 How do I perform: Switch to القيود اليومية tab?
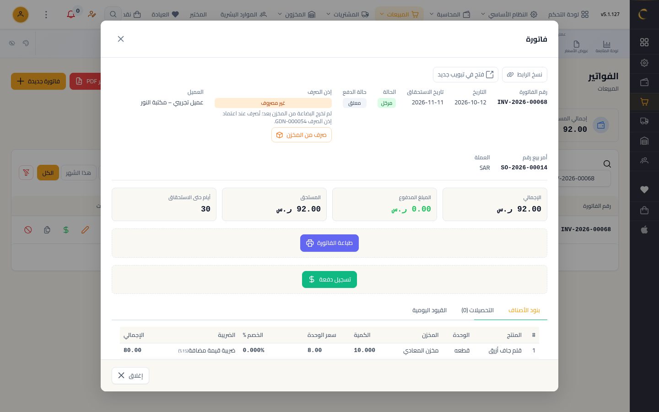pos(429,310)
